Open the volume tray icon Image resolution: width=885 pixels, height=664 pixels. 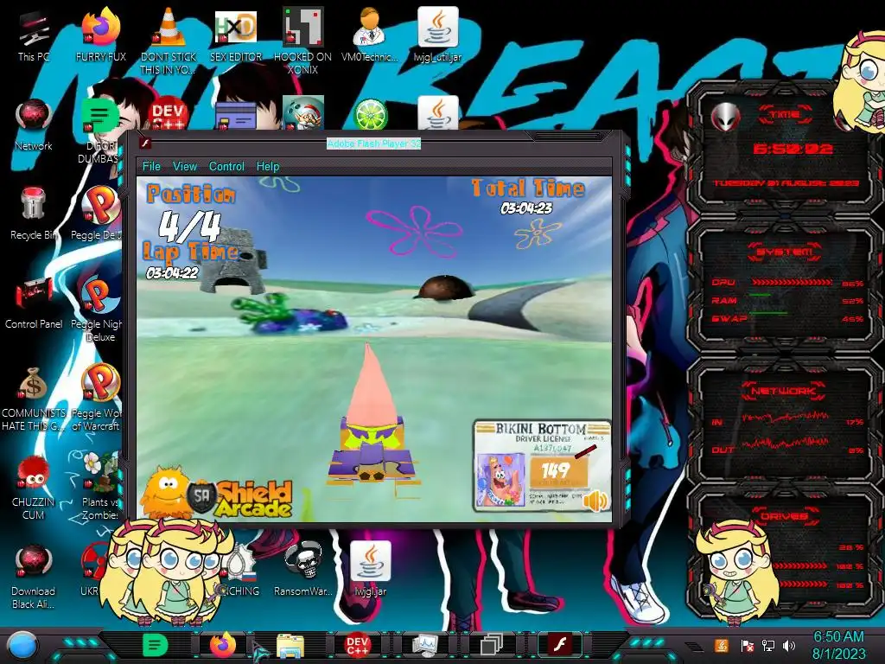pyautogui.click(x=789, y=645)
